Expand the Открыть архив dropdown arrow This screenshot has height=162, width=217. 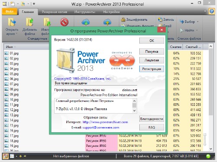click(16, 34)
